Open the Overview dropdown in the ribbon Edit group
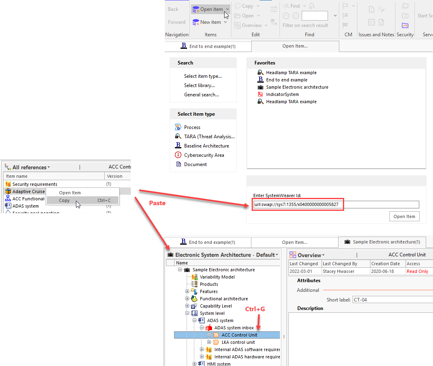This screenshot has width=433, height=366. coord(266,25)
